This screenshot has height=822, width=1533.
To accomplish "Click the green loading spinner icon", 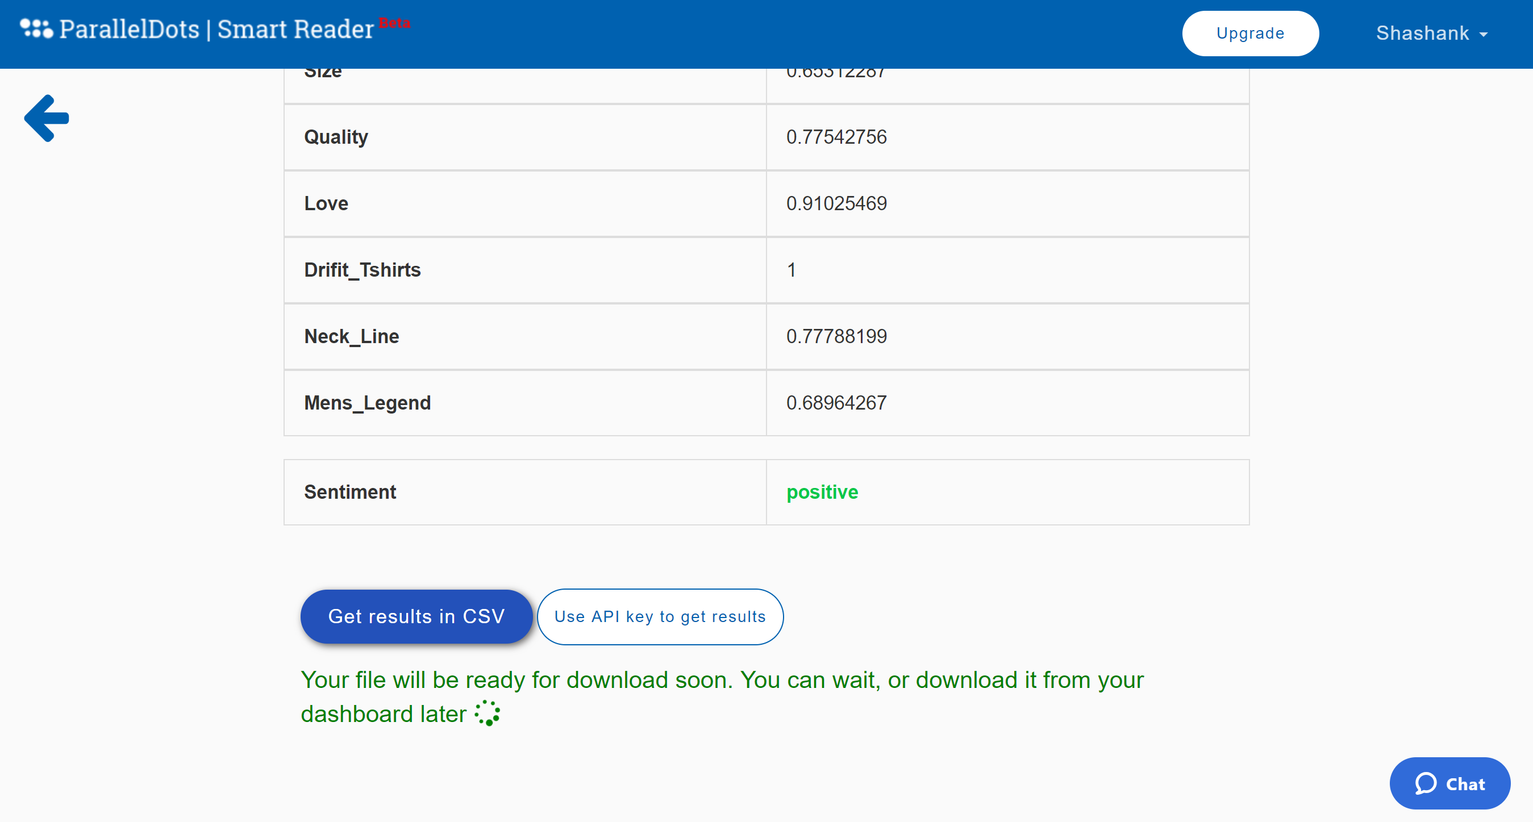I will 488,713.
